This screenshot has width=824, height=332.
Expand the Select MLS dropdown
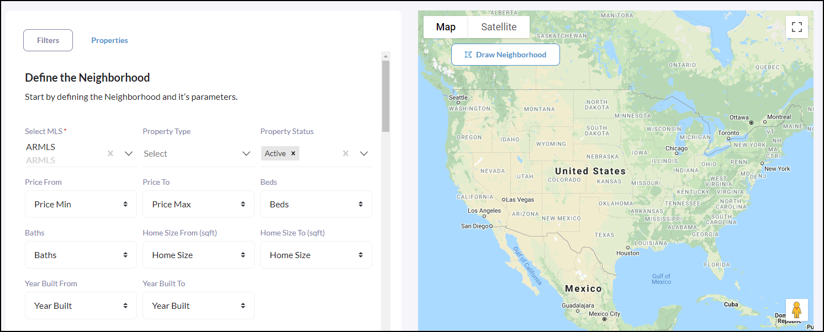(129, 153)
